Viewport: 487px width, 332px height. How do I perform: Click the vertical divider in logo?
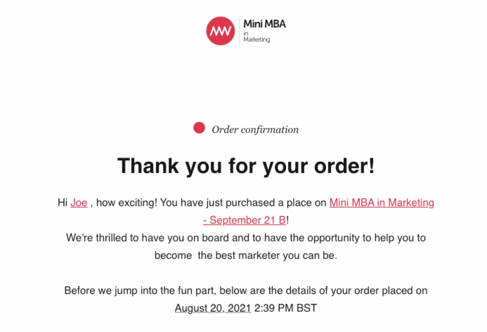[239, 31]
